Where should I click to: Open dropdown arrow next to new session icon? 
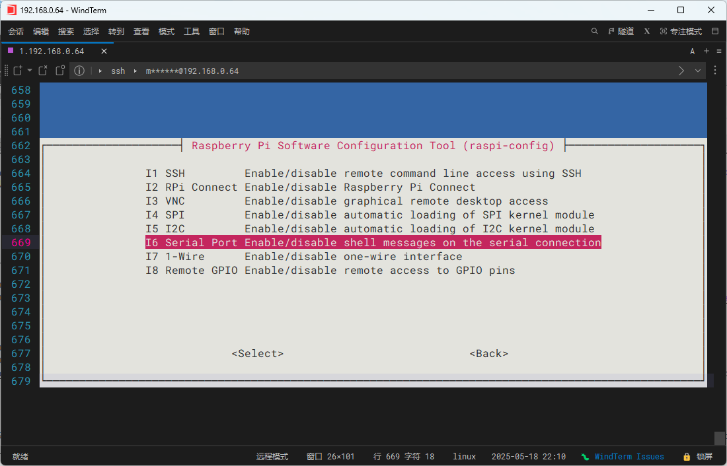29,71
